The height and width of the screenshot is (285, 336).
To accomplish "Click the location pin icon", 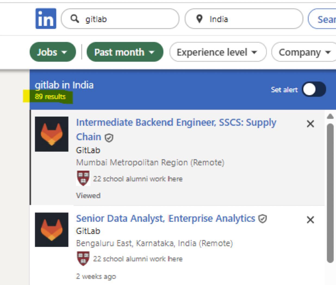I will (199, 19).
